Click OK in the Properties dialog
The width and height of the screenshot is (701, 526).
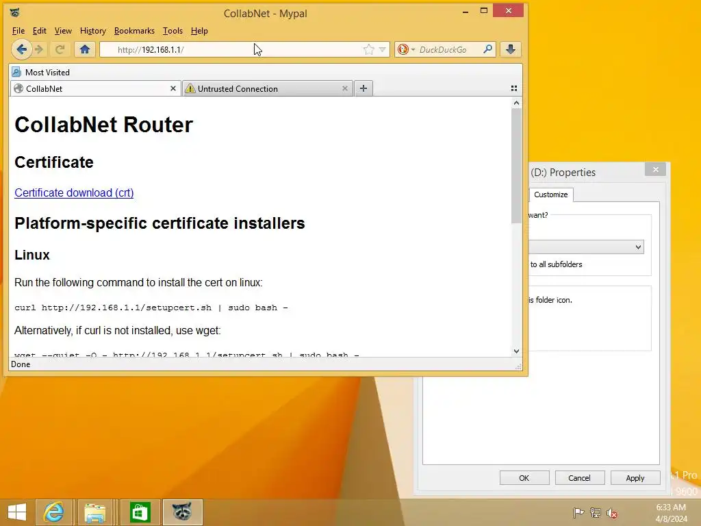pyautogui.click(x=524, y=478)
